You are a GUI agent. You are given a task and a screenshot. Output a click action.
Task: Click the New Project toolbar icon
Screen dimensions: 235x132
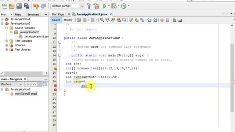(11, 6)
